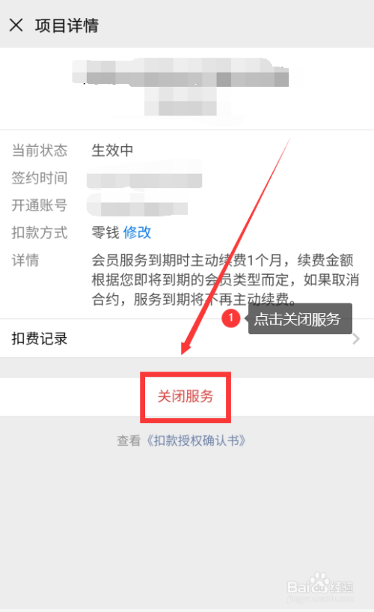Click the Baidu 经验 watermark logo
The width and height of the screenshot is (374, 612).
320,586
